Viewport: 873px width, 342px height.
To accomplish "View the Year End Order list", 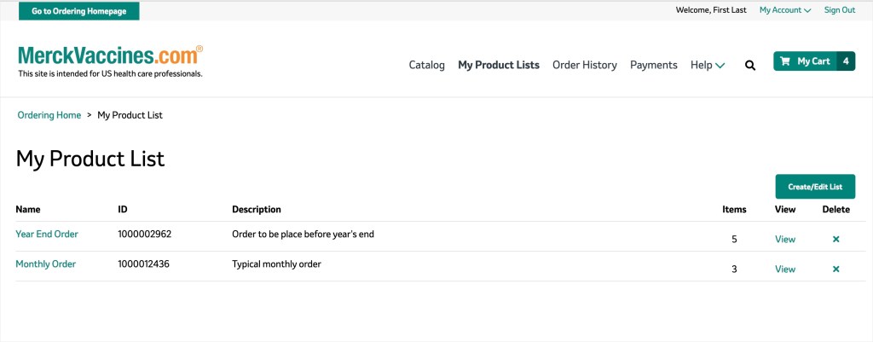I will pos(785,239).
